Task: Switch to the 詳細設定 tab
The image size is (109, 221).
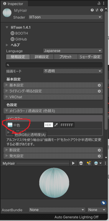Action: pyautogui.click(x=42, y=57)
